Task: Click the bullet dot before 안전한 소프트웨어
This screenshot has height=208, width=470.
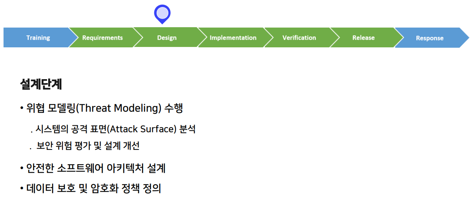Action: (x=22, y=169)
